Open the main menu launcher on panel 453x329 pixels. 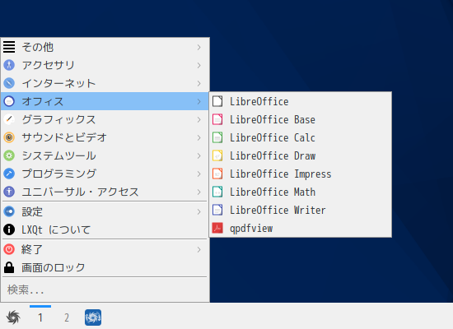tap(13, 317)
